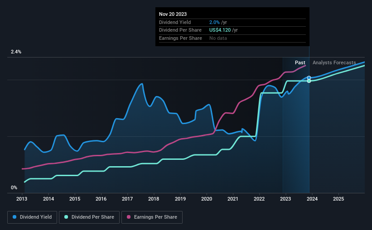Click the blue Dividend Yield legend dot

(x=14, y=217)
